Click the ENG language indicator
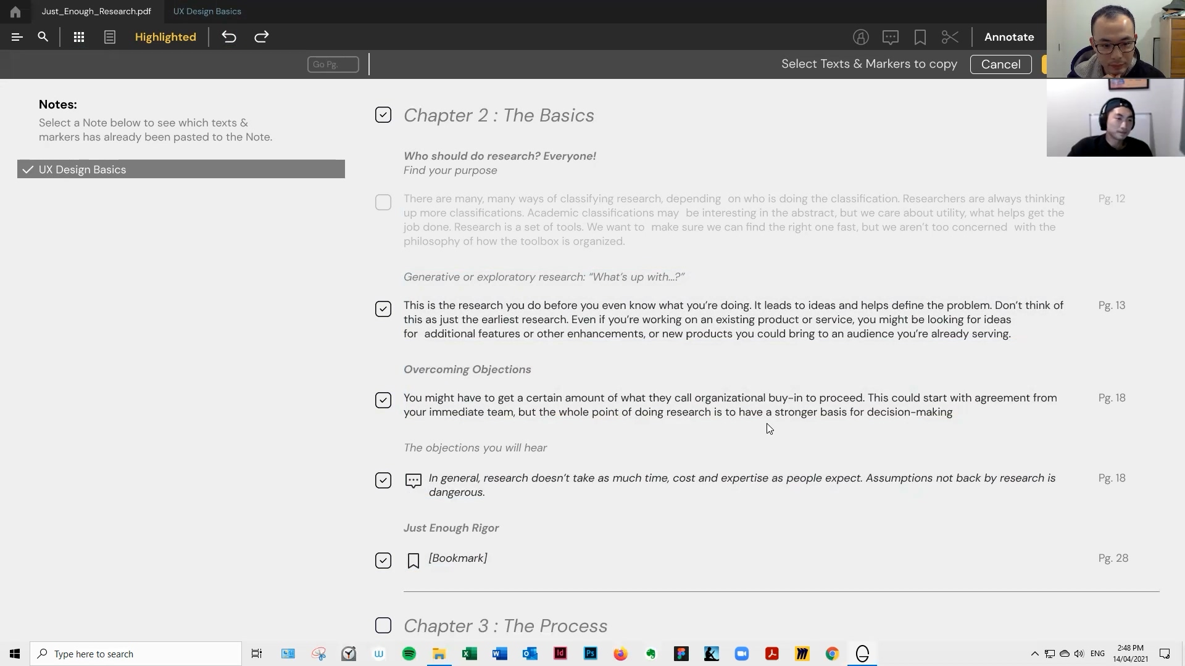This screenshot has height=666, width=1185. coord(1098,654)
